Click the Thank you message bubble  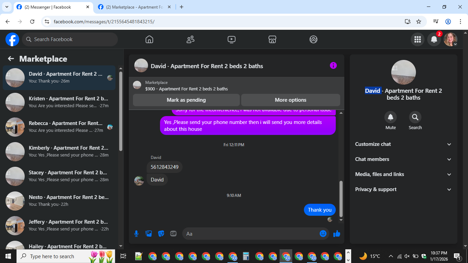[x=320, y=210]
